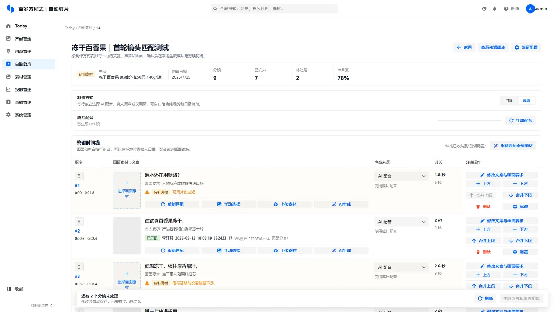Open the notification bell
Screen dimensions: 555x312
click(x=495, y=9)
